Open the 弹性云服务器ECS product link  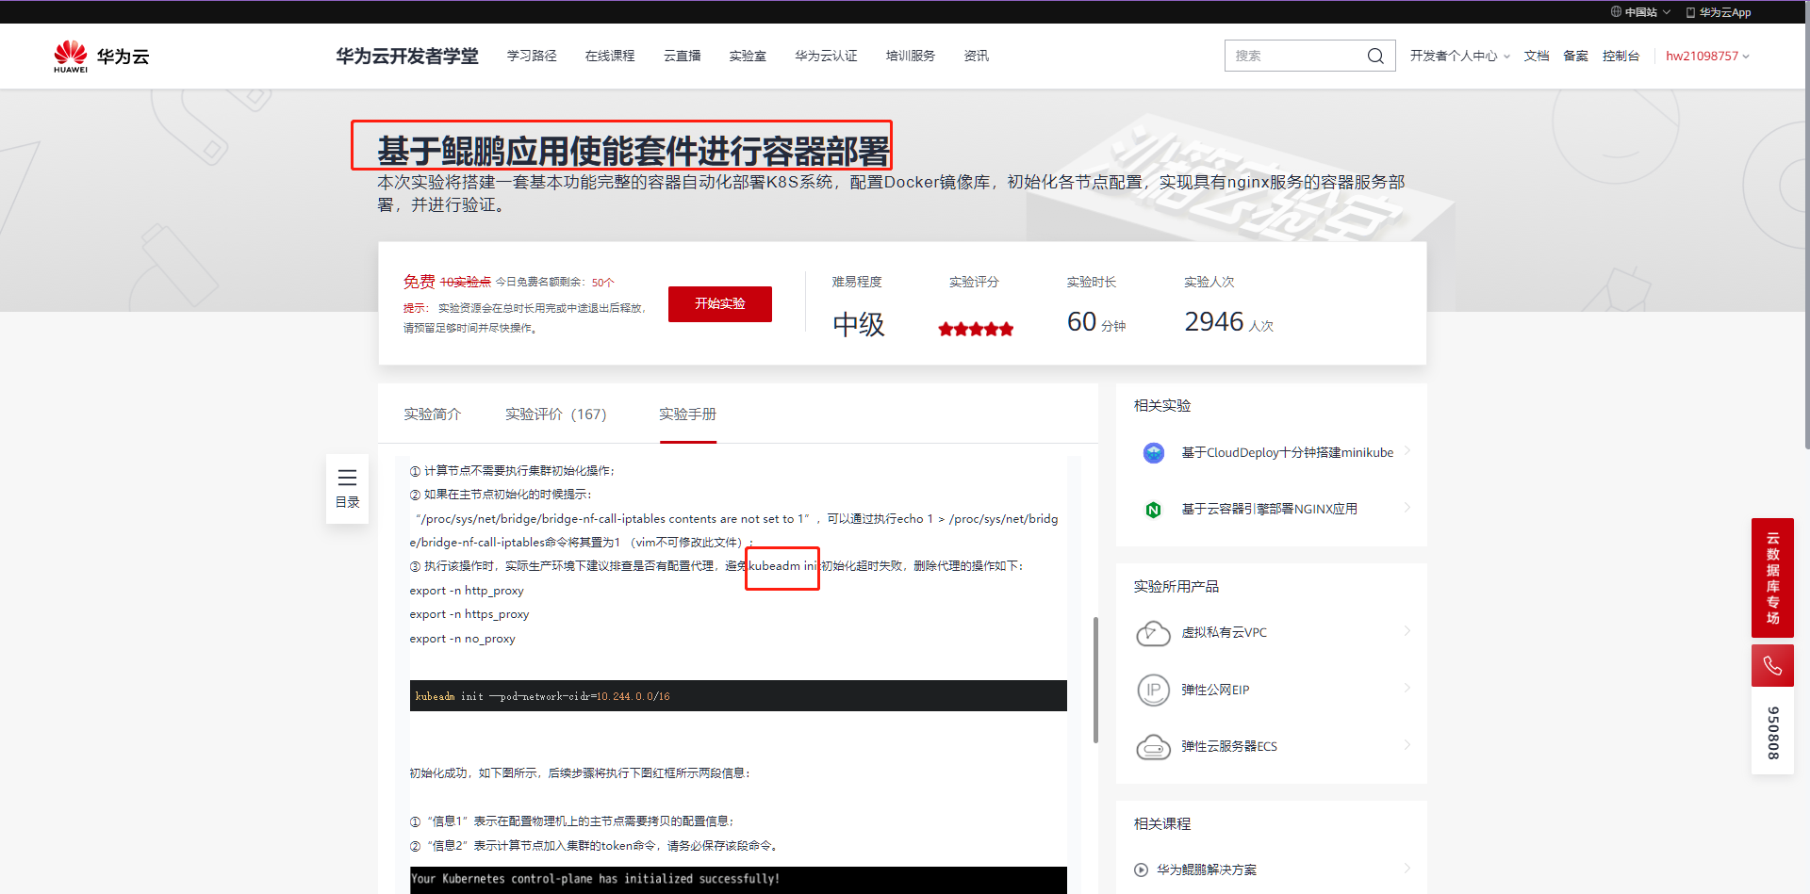tap(1229, 747)
